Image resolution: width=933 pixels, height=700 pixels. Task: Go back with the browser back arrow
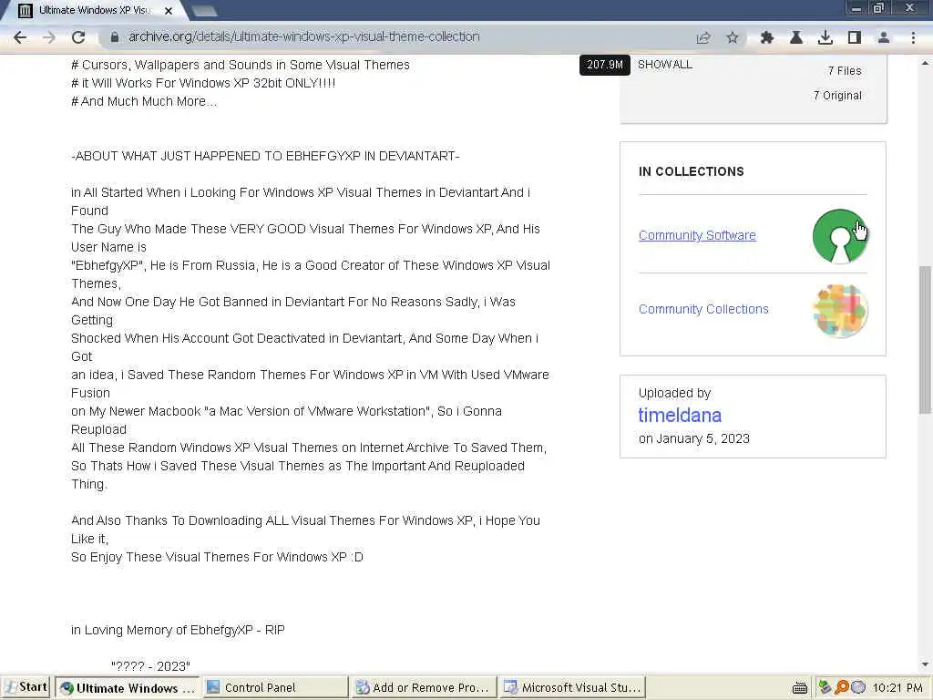(20, 37)
